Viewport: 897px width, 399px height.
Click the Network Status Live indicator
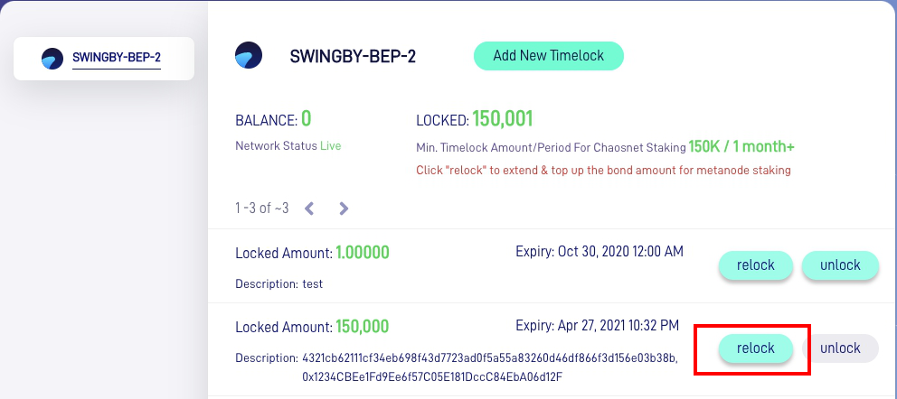point(330,146)
